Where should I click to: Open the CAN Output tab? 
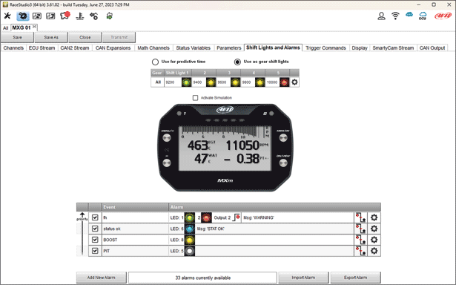click(x=432, y=48)
